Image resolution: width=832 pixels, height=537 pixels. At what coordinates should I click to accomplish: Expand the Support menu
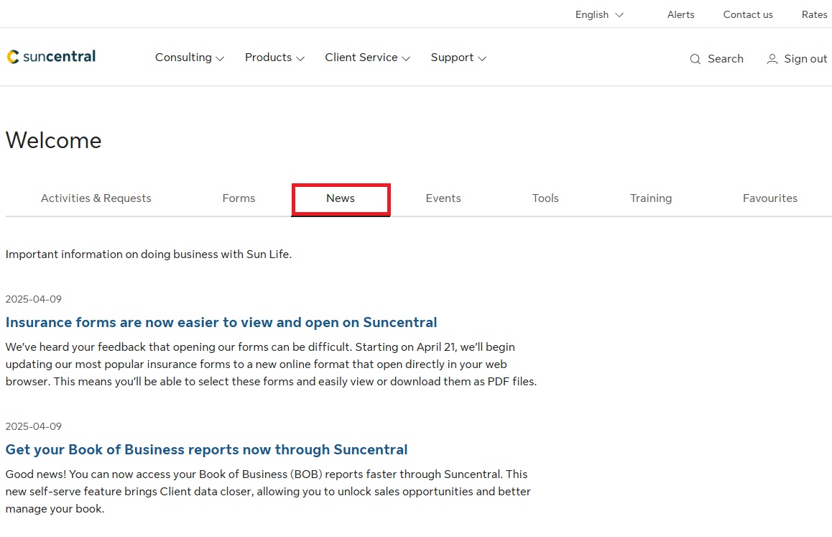click(x=458, y=58)
